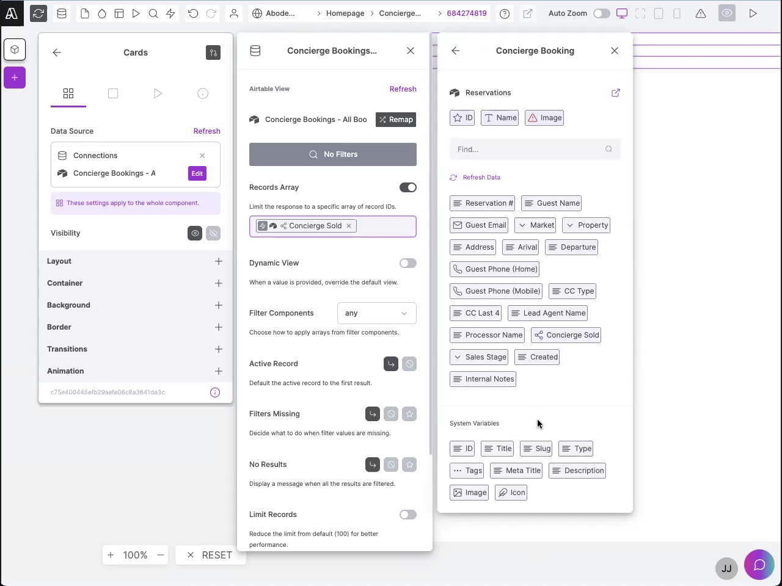782x586 pixels.
Task: Toggle the Records Array switch off
Action: pyautogui.click(x=408, y=187)
